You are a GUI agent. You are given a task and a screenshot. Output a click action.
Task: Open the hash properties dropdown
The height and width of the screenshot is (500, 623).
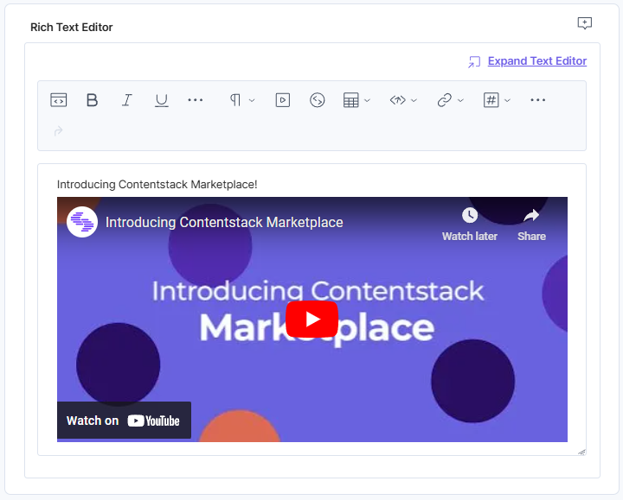(497, 100)
